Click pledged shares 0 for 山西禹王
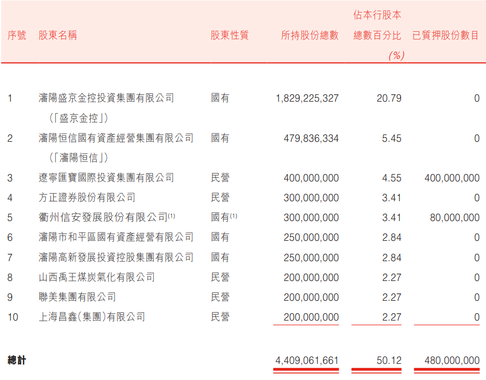The height and width of the screenshot is (380, 486). (477, 278)
